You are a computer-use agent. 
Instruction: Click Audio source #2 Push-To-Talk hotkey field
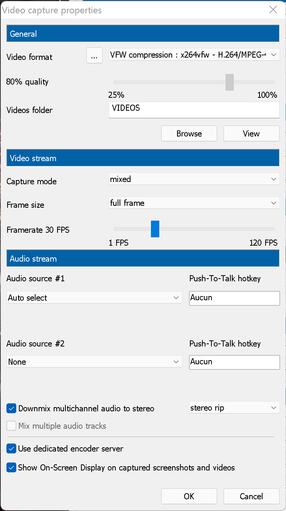[234, 362]
